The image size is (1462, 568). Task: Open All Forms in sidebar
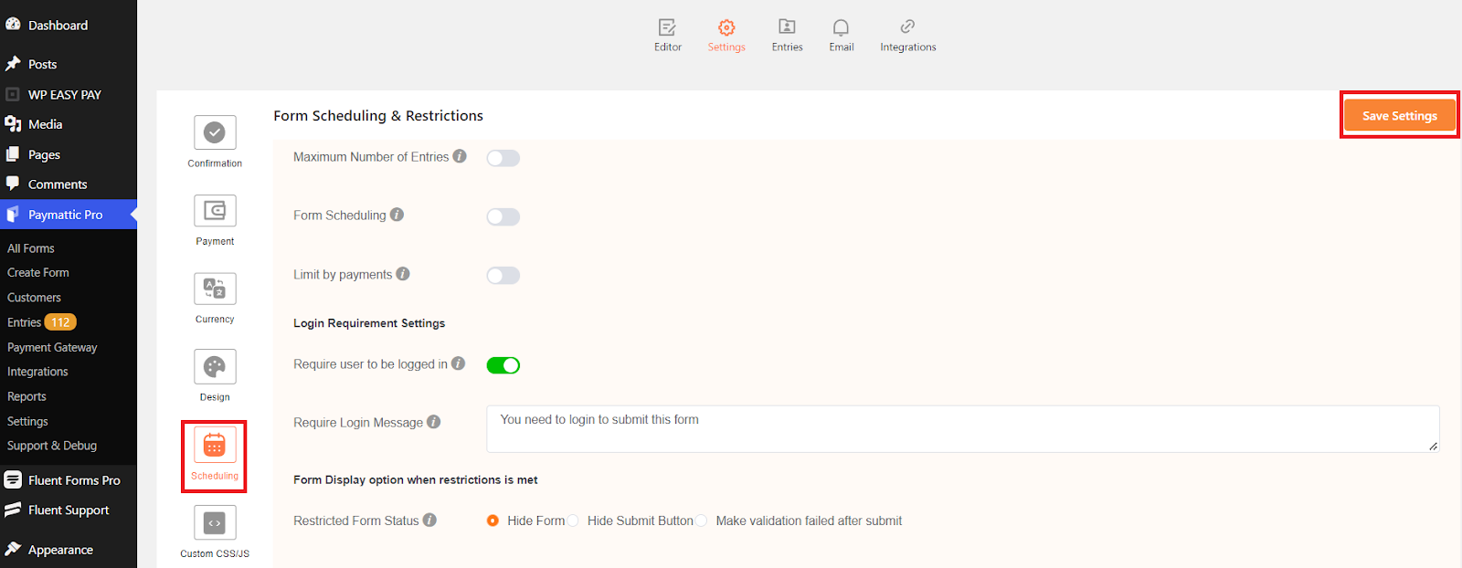click(x=31, y=248)
